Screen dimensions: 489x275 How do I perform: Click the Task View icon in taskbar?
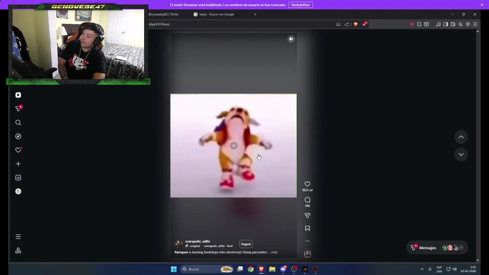240,269
